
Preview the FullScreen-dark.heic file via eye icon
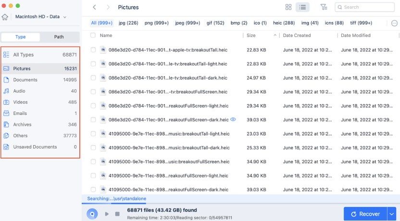pos(233,119)
